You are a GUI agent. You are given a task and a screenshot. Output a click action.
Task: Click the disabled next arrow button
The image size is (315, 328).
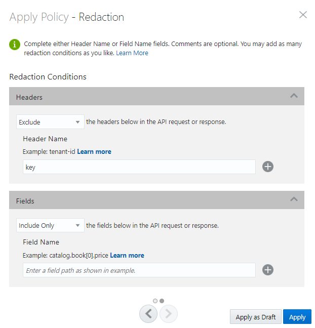pyautogui.click(x=169, y=314)
